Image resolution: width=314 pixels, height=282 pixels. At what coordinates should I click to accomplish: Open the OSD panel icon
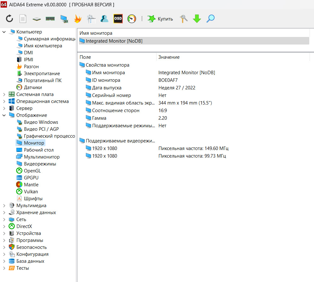pyautogui.click(x=118, y=19)
